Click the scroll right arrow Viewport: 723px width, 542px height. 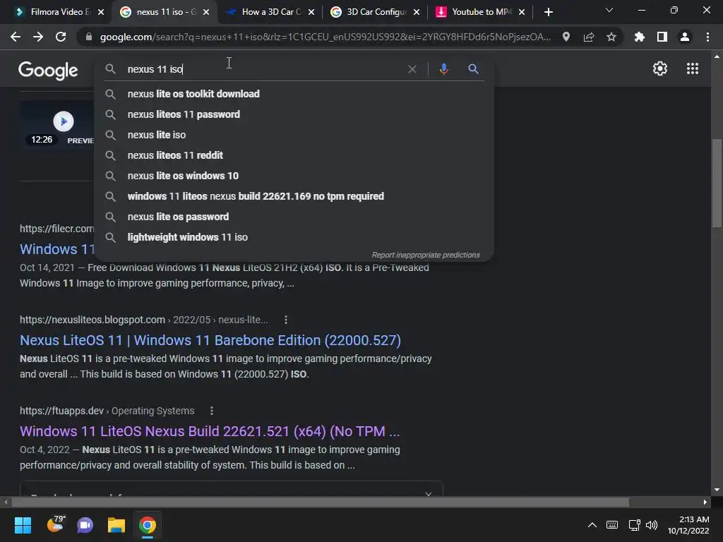pyautogui.click(x=705, y=502)
